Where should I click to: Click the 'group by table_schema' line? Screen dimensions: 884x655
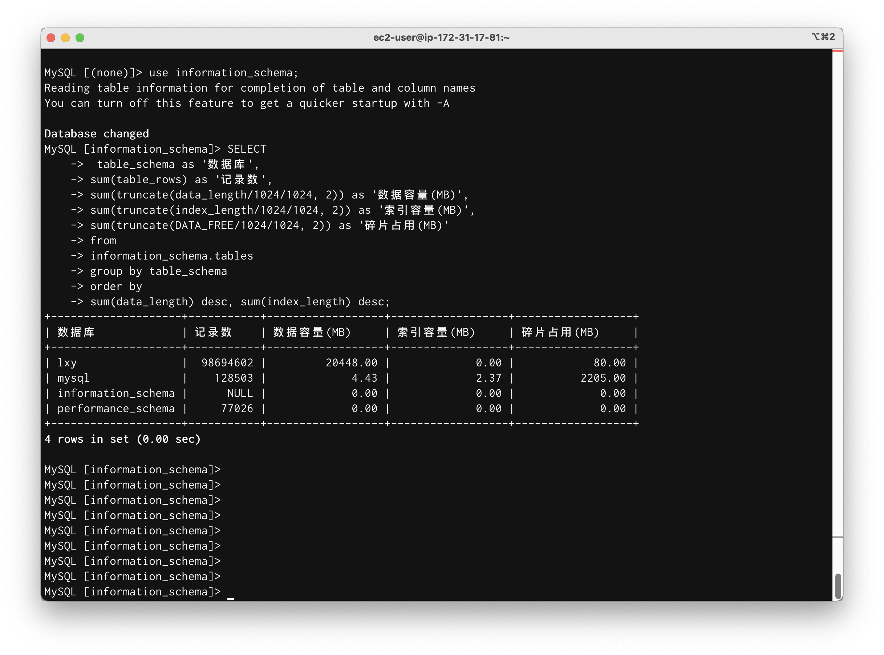(158, 271)
